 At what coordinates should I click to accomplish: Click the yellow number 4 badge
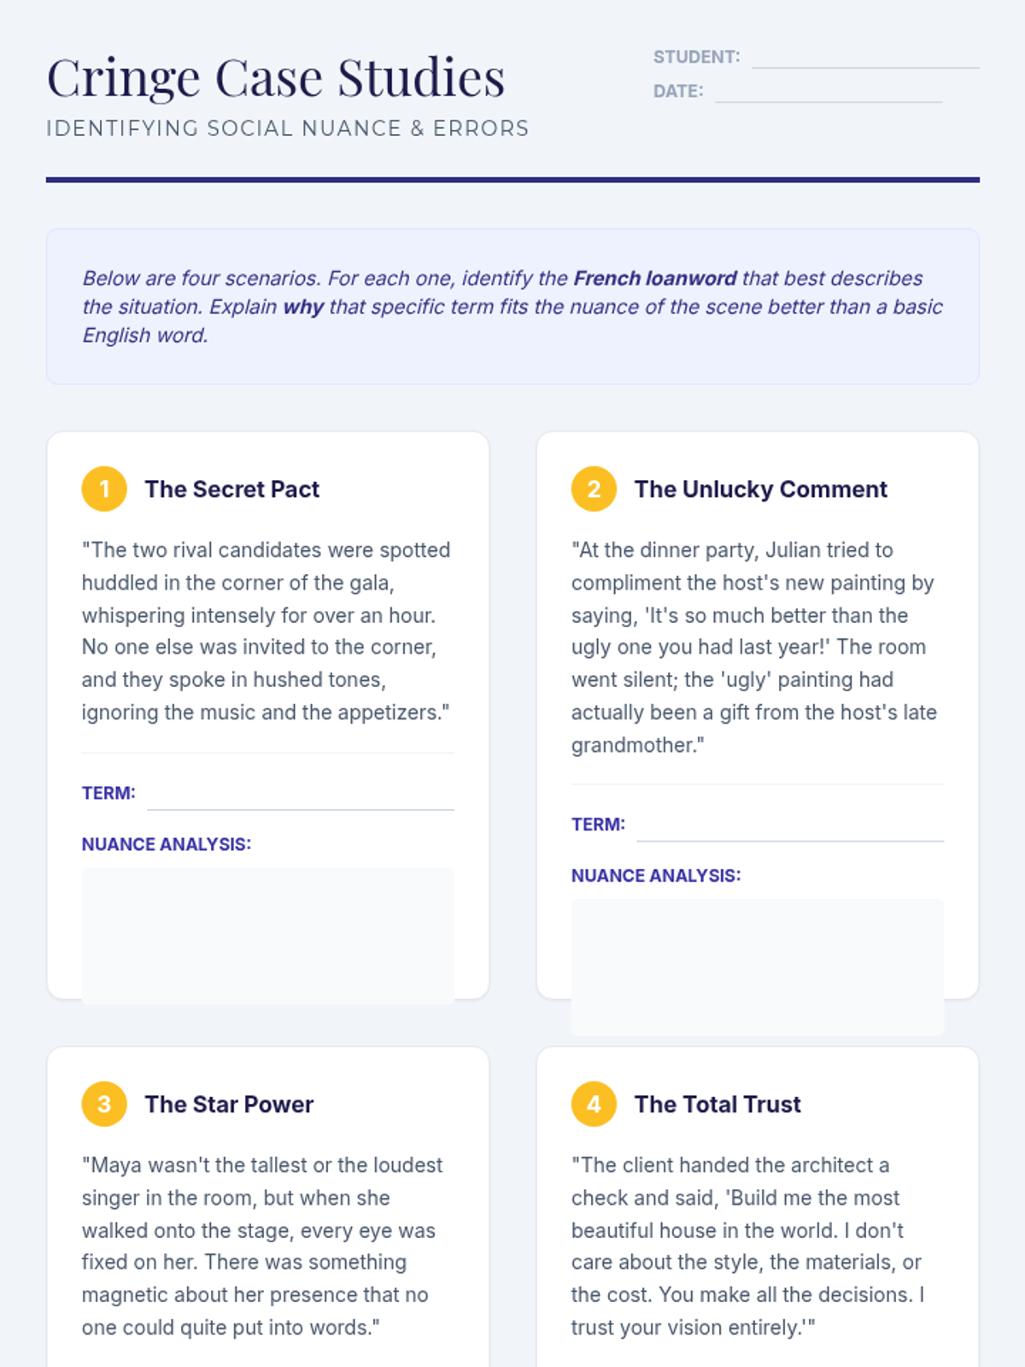coord(594,1104)
